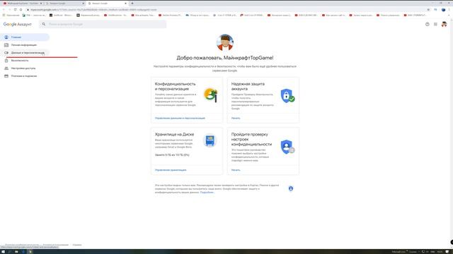The width and height of the screenshot is (453, 254).
Task: Open Платежи и подписки in the sidebar
Action: click(25, 76)
